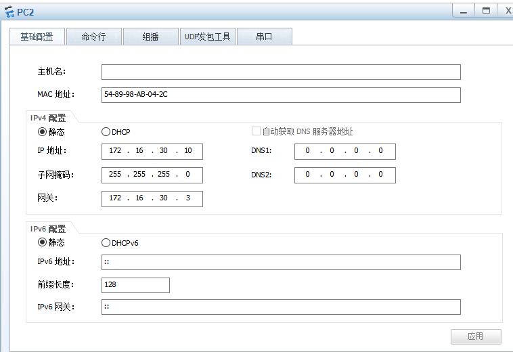Image resolution: width=513 pixels, height=352 pixels.
Task: Minimize the PC2 window
Action: tap(464, 10)
